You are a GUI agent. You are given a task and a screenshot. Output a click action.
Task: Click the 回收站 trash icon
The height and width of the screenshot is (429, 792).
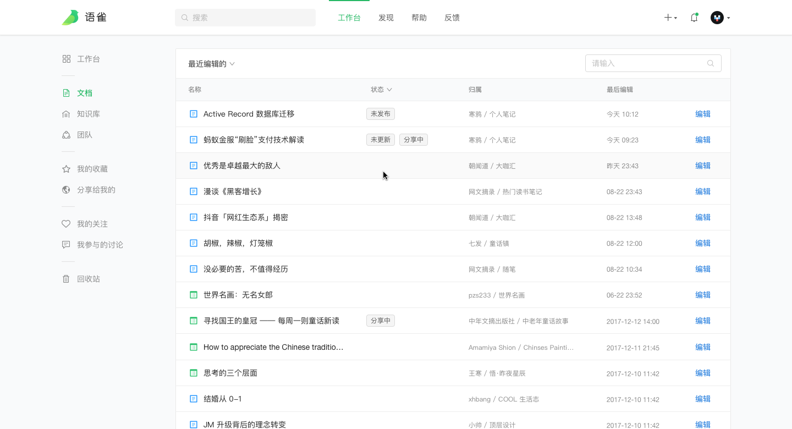66,279
